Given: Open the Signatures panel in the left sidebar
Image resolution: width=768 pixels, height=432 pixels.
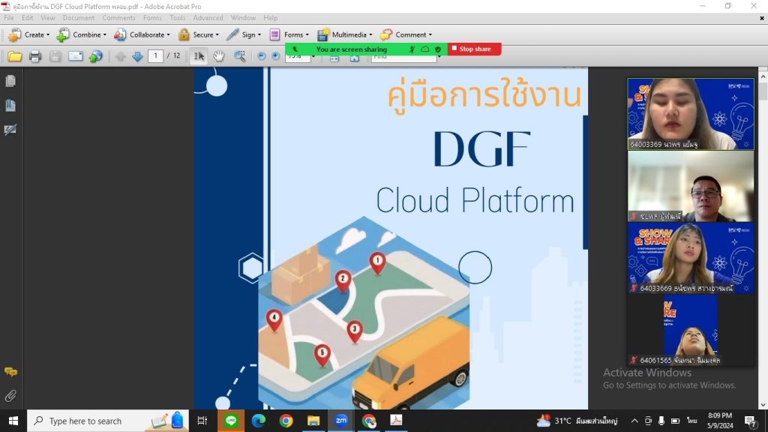Looking at the screenshot, I should [x=10, y=130].
